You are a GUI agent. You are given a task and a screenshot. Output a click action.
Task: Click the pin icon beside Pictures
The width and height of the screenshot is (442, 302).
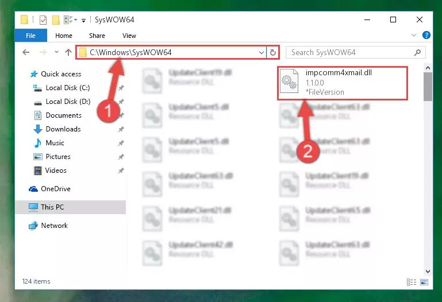(121, 157)
